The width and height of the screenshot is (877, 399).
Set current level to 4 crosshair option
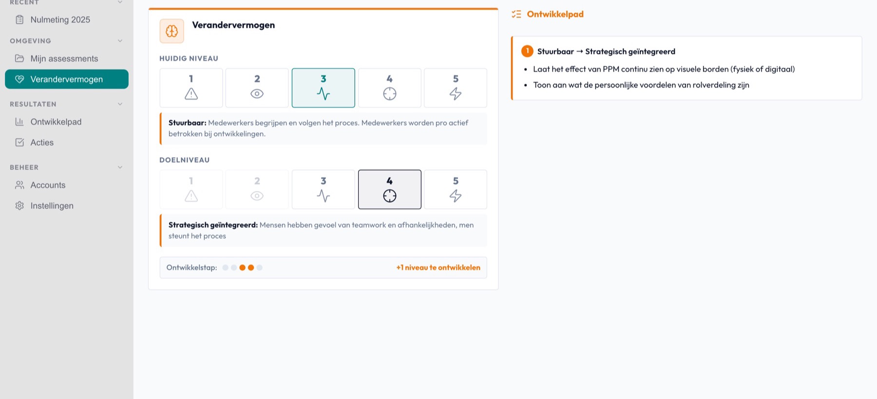point(390,88)
